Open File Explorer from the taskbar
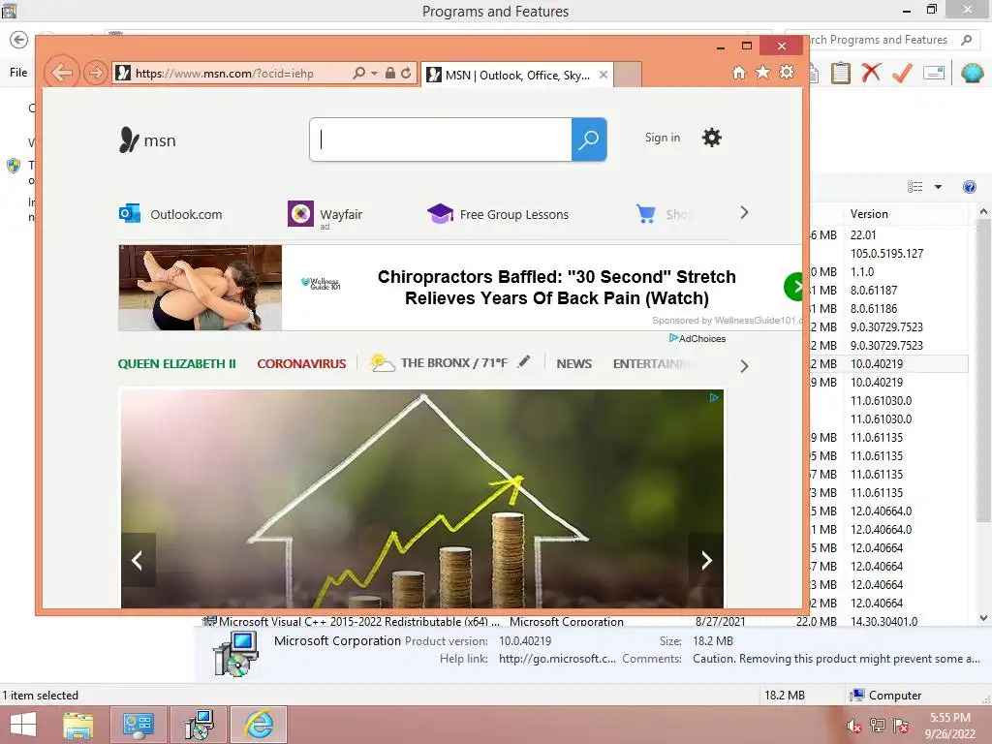 (77, 725)
